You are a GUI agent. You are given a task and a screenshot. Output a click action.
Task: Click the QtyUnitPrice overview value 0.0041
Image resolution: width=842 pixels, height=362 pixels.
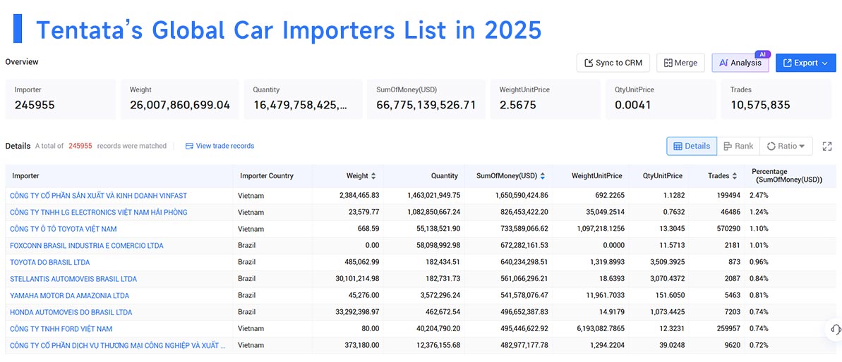point(633,104)
